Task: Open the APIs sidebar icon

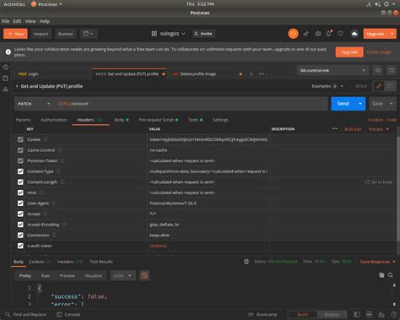Action: tap(5, 89)
